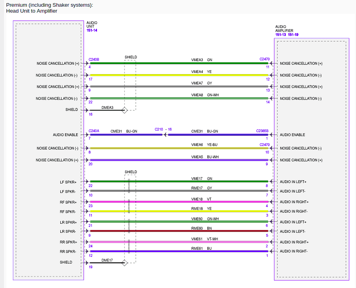
Task: Click the DMEA3 shield diamond symbol
Action: pos(125,110)
